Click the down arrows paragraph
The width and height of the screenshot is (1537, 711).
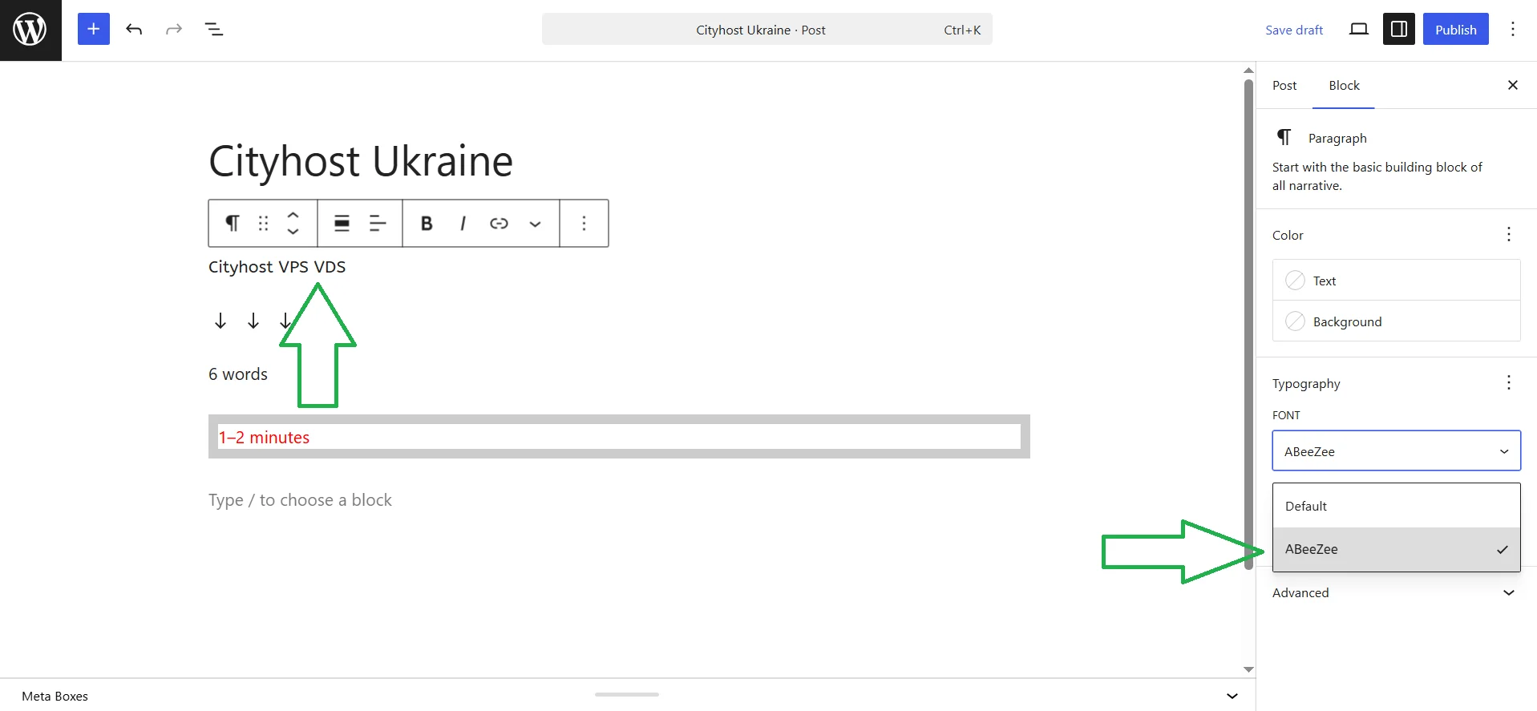click(253, 321)
